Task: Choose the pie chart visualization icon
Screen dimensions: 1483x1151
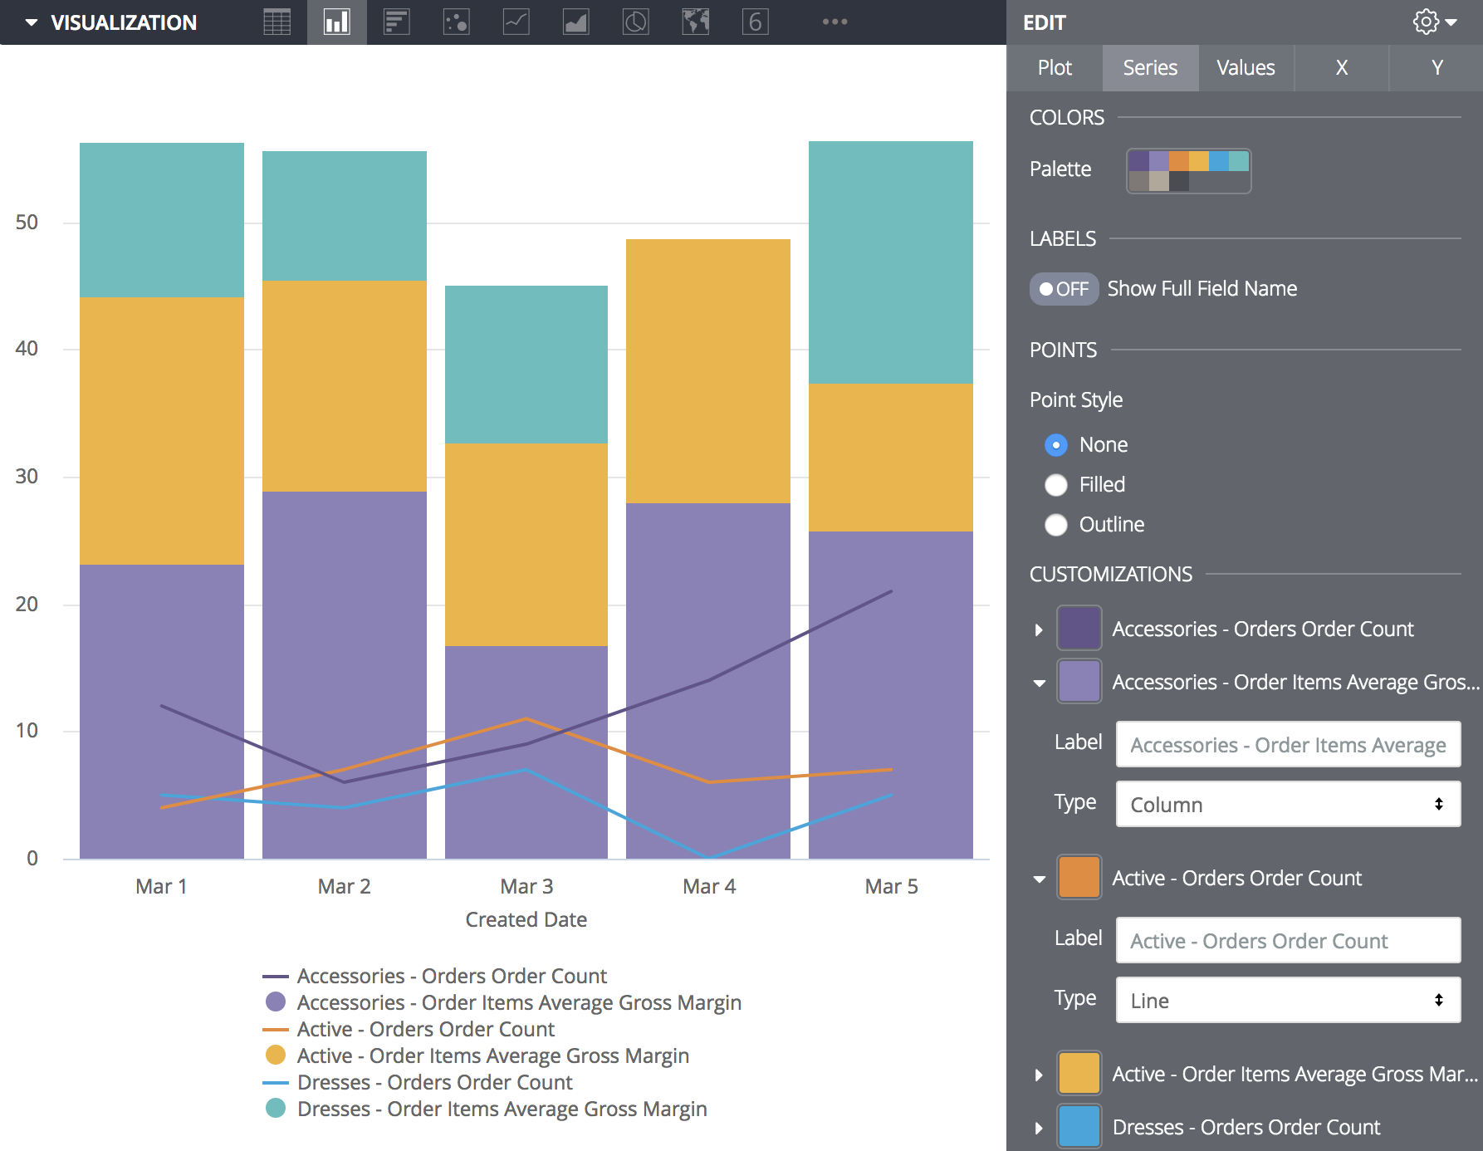Action: pyautogui.click(x=635, y=22)
